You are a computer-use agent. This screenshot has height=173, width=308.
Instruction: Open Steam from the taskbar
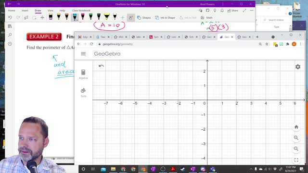point(183,169)
